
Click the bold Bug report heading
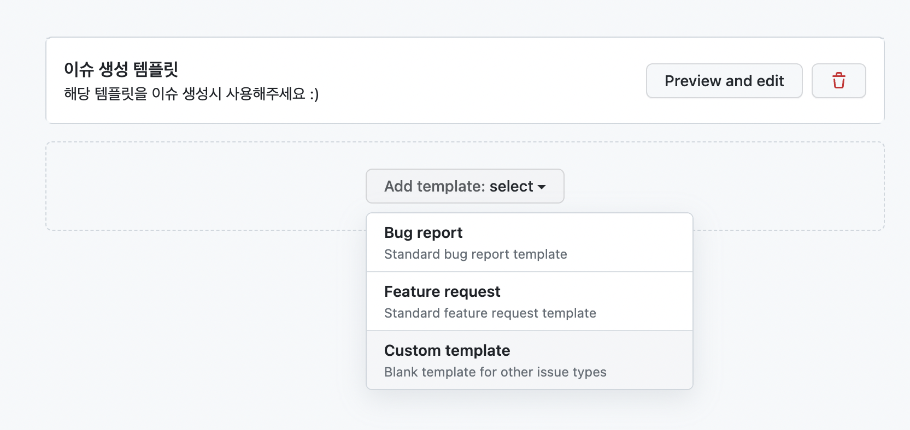click(423, 233)
